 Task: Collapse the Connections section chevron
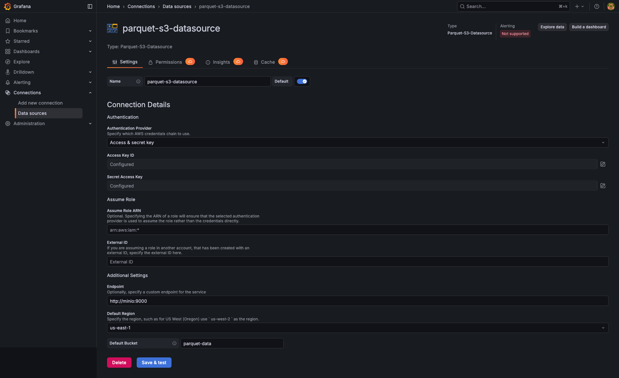click(x=90, y=93)
